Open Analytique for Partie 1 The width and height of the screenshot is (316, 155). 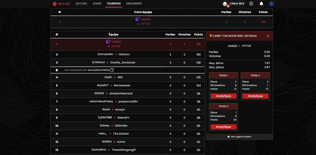pyautogui.click(x=223, y=96)
